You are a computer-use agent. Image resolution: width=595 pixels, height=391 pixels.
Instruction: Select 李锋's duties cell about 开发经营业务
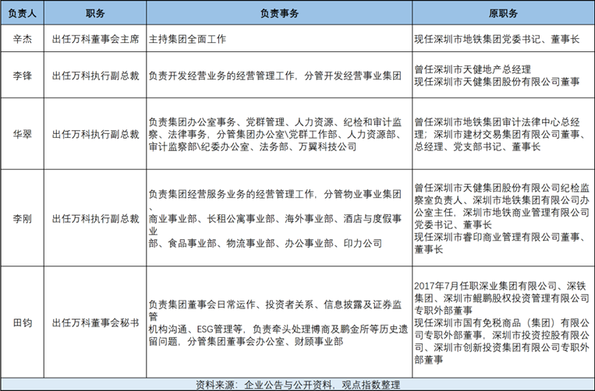[279, 76]
